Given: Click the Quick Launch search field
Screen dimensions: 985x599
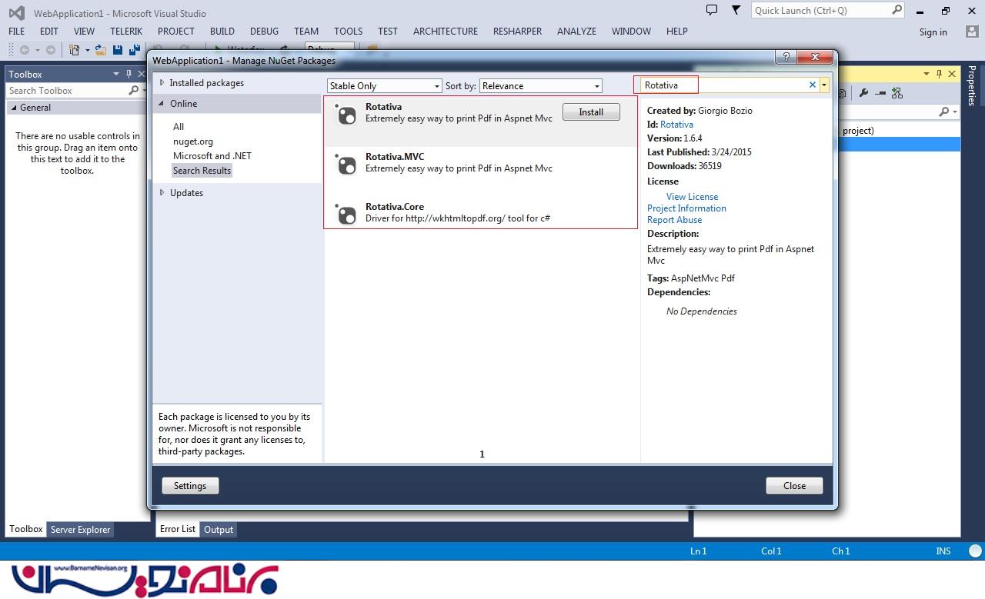Looking at the screenshot, I should tap(820, 11).
